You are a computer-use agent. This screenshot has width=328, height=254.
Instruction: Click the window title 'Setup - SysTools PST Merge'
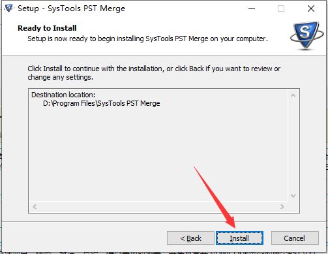tap(72, 8)
